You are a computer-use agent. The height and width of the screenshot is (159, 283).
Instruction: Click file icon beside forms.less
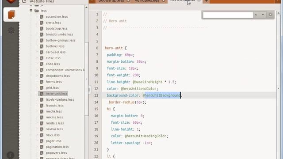(42, 82)
